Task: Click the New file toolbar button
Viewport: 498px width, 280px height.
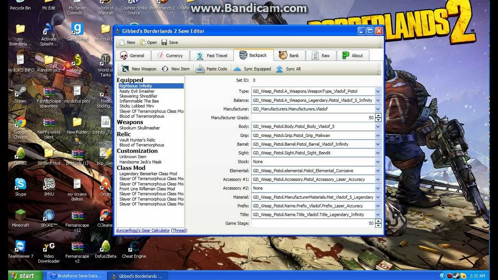Action: (128, 42)
